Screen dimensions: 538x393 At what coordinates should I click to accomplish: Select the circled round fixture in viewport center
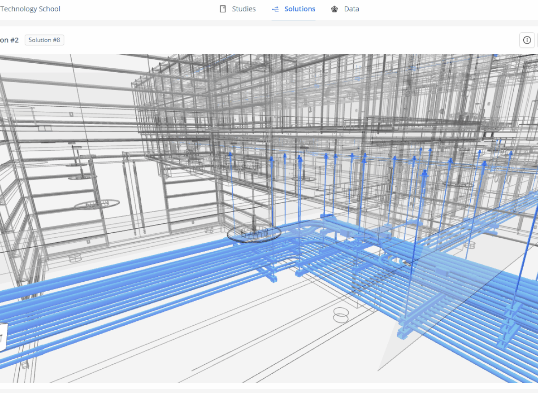pyautogui.click(x=254, y=233)
